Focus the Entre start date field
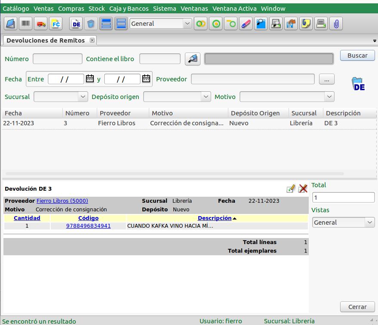This screenshot has height=325, width=378. 66,79
